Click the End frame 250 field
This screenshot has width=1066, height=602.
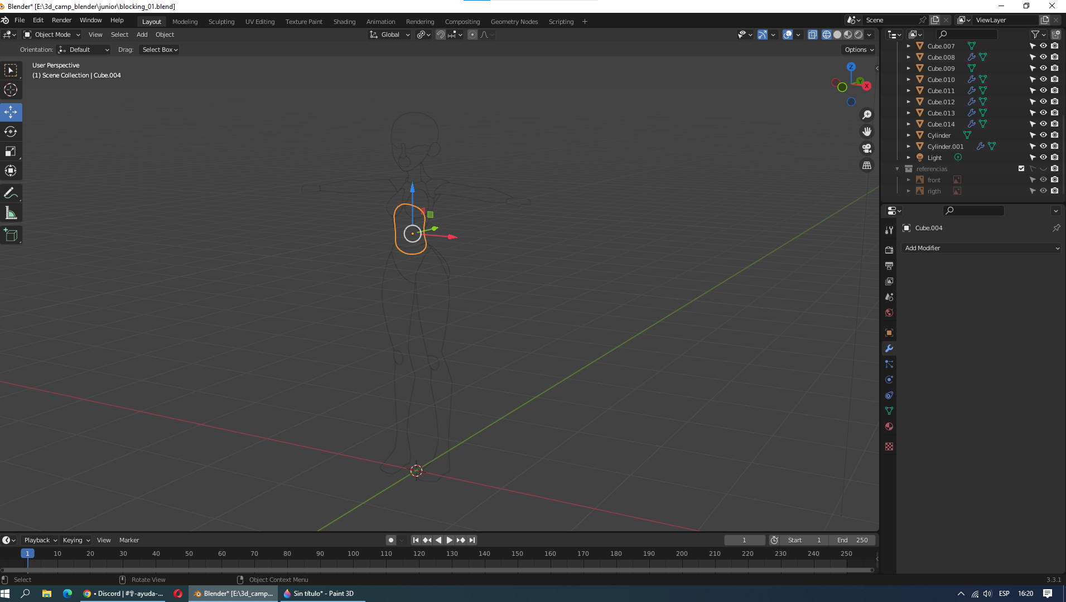point(852,540)
